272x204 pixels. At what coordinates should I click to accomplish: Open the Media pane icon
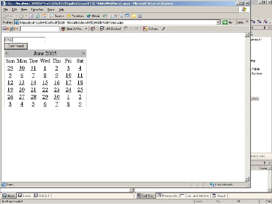point(89,16)
